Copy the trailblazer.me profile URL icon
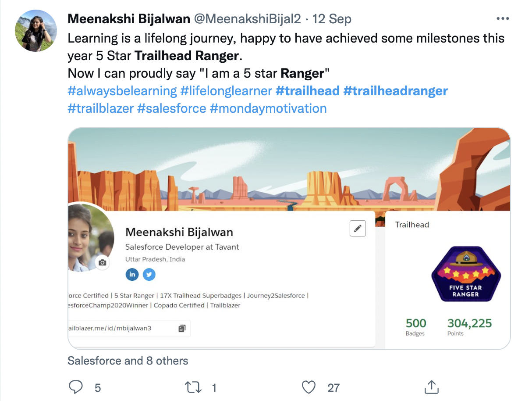 click(182, 328)
